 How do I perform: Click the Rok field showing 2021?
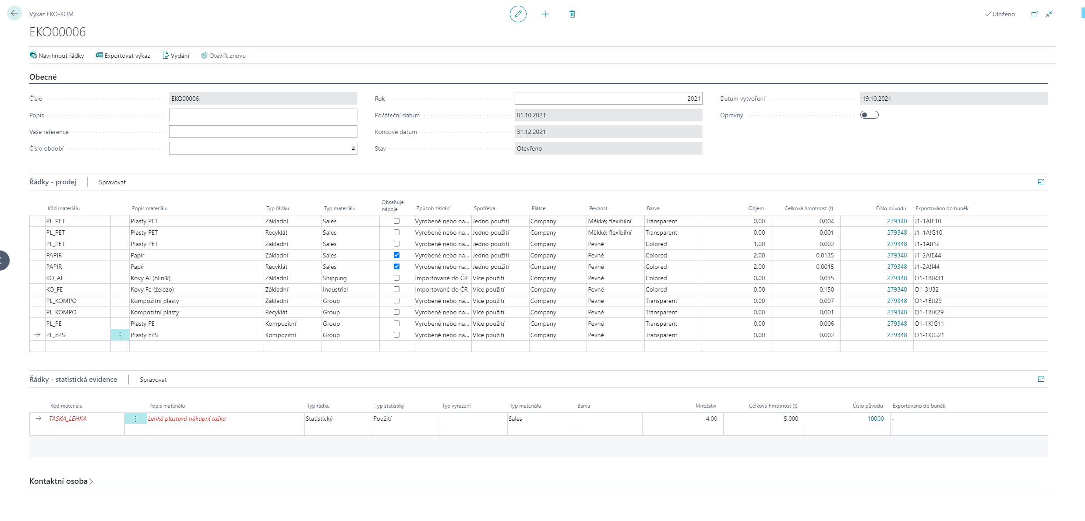click(608, 99)
